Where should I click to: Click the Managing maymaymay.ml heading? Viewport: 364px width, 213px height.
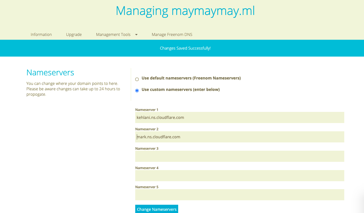coord(185,11)
